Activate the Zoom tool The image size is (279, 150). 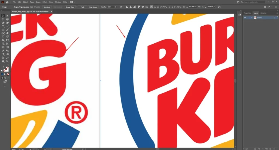click(x=7, y=61)
